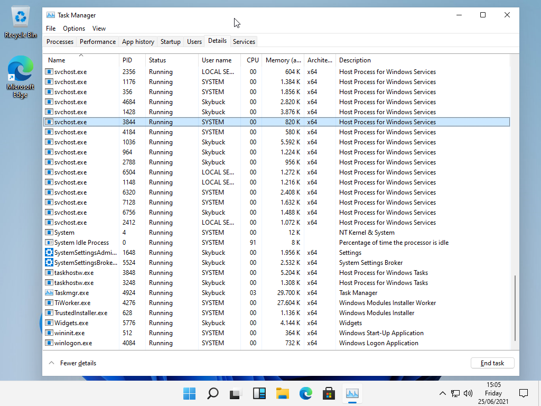
Task: Click the SystemSettingsBroker gear icon
Action: tap(49, 263)
